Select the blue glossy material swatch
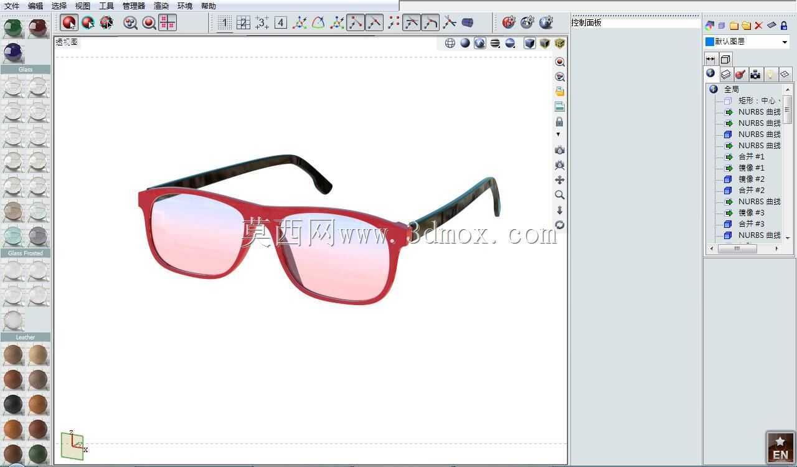 tap(12, 52)
